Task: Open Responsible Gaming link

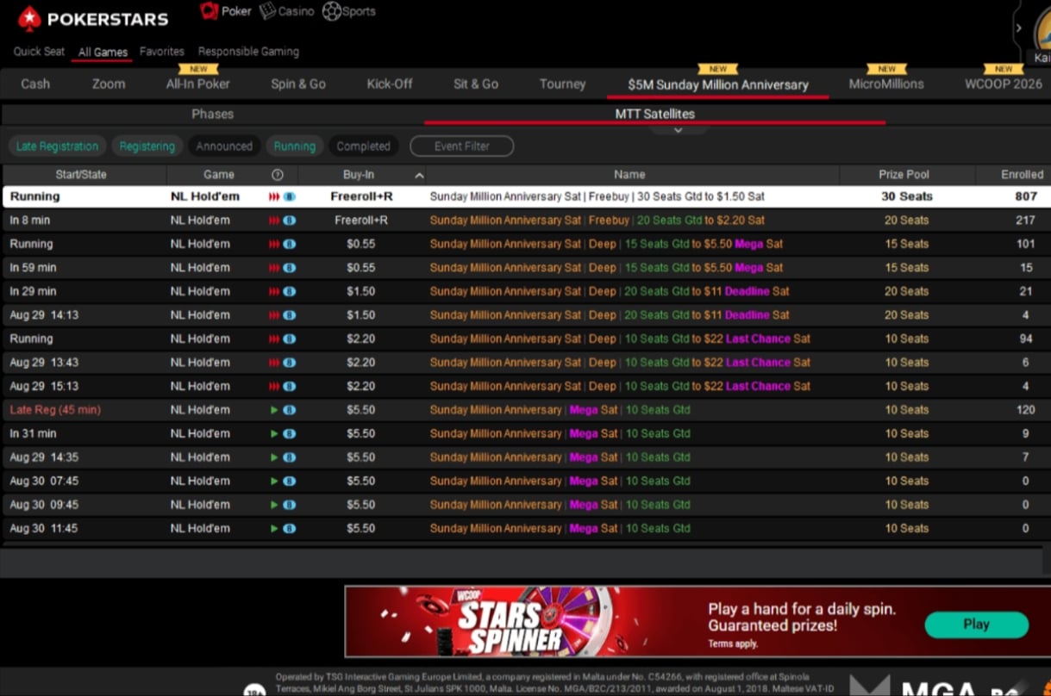Action: (248, 52)
